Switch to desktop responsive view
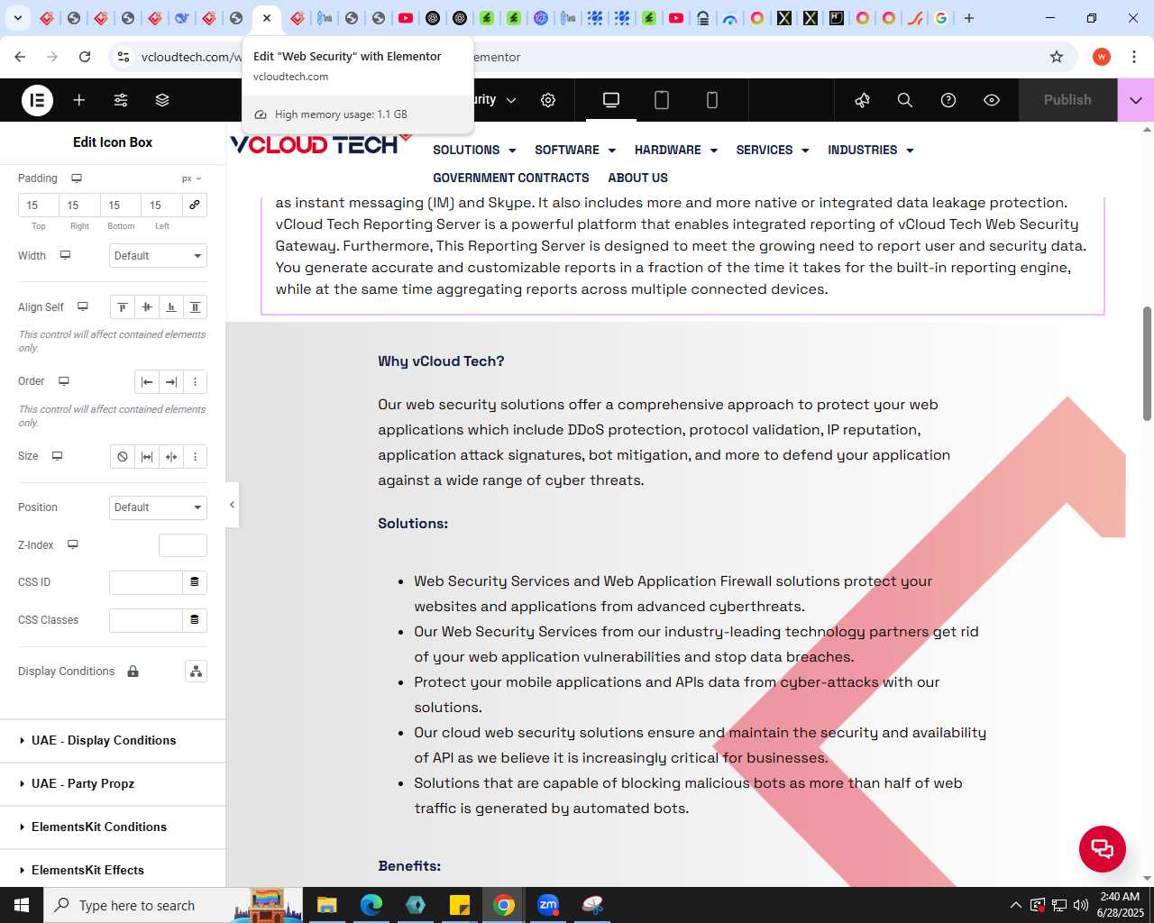Image resolution: width=1154 pixels, height=923 pixels. click(611, 100)
